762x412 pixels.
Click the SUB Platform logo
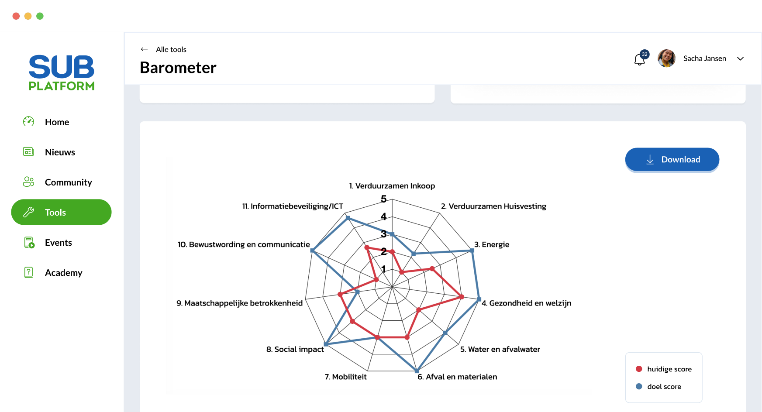coord(62,73)
